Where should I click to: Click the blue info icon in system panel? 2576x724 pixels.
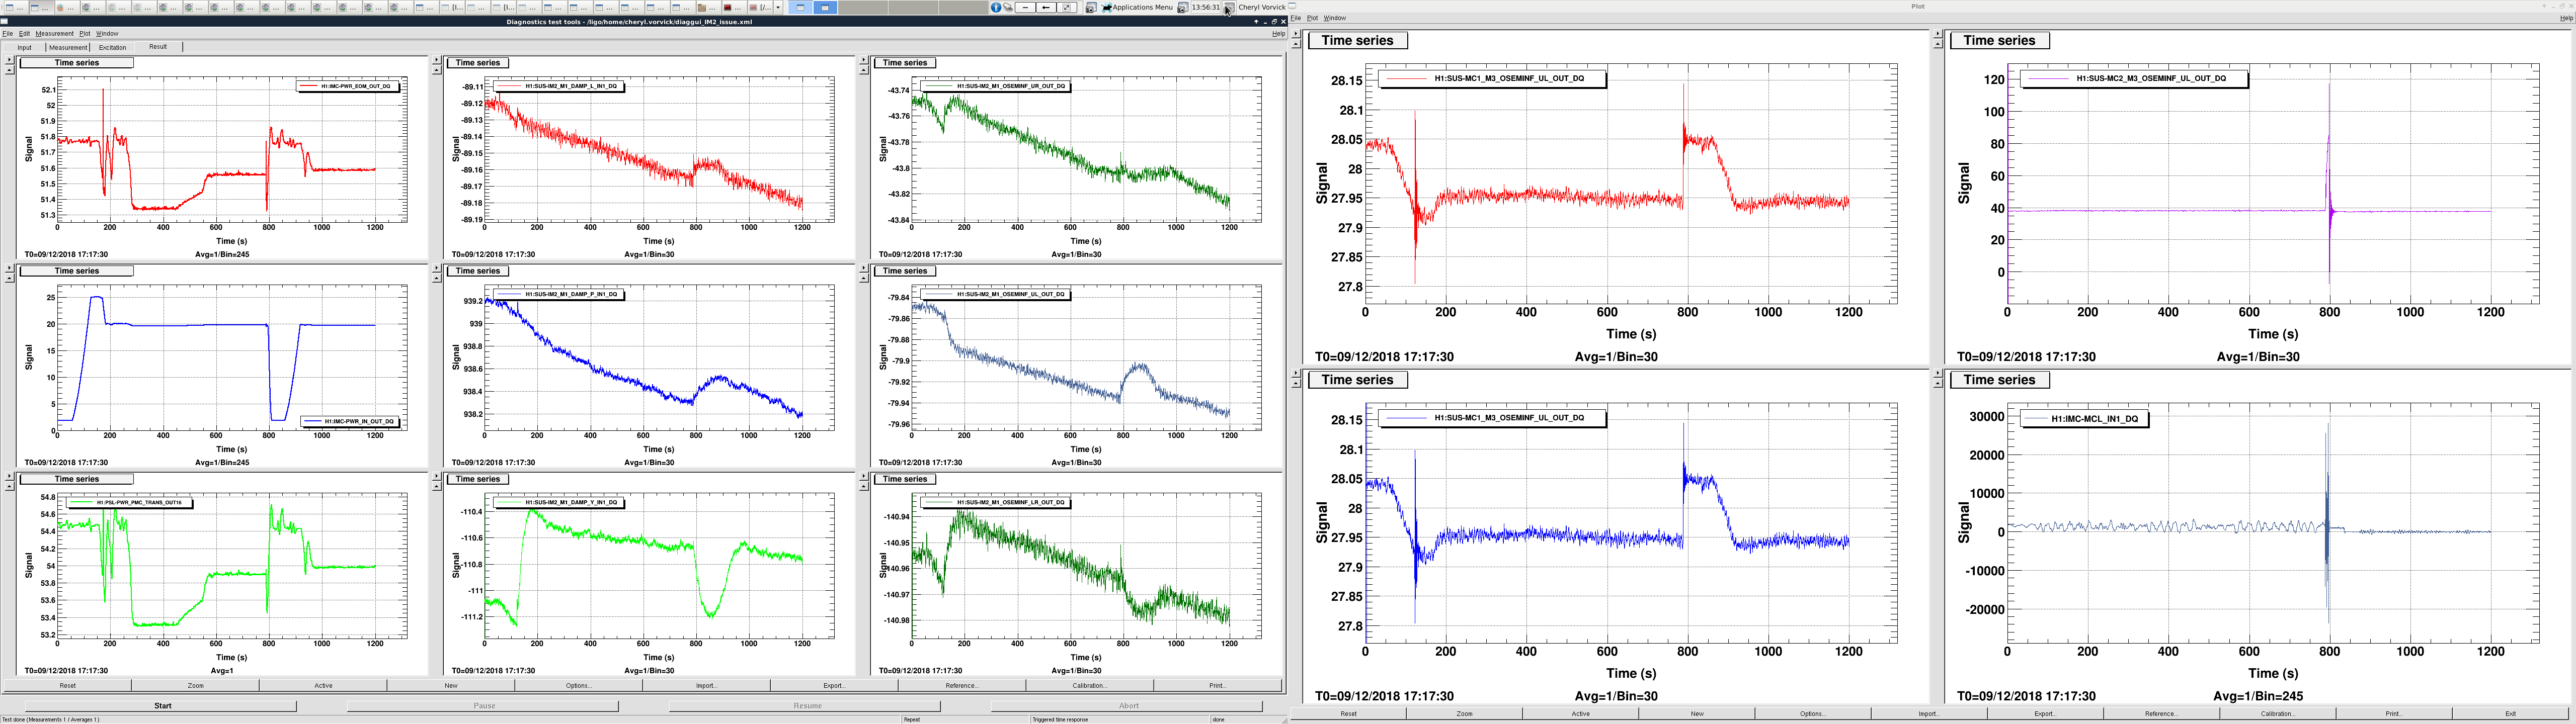coord(996,7)
